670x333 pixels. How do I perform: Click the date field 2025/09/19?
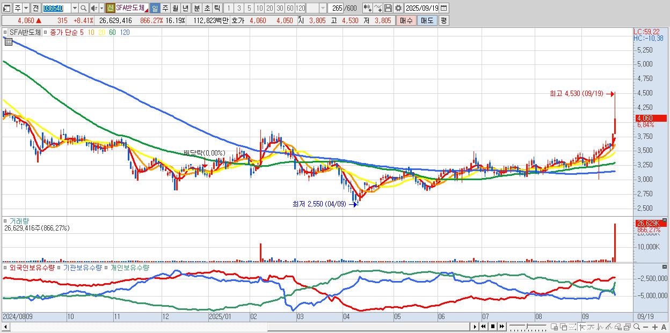pyautogui.click(x=422, y=8)
